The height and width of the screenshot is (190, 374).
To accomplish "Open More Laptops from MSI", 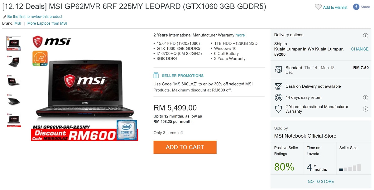I will click(x=47, y=23).
